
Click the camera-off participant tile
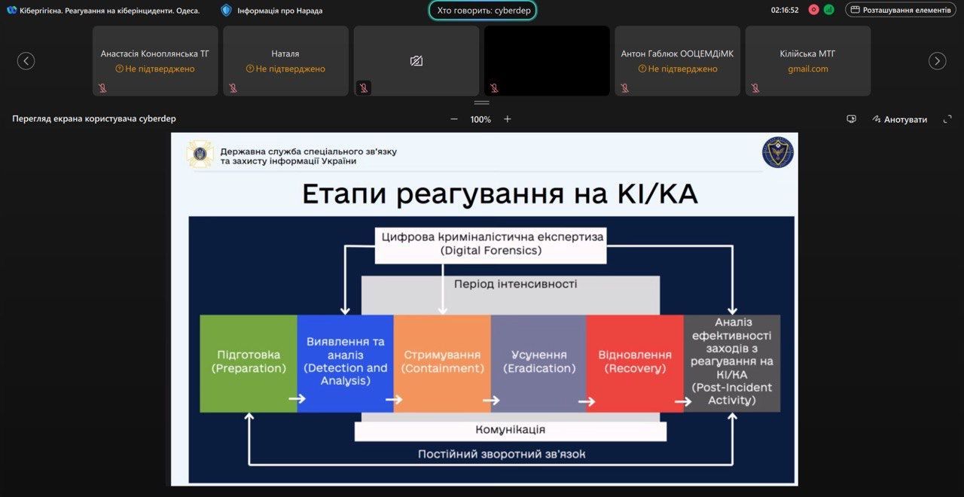coord(416,60)
